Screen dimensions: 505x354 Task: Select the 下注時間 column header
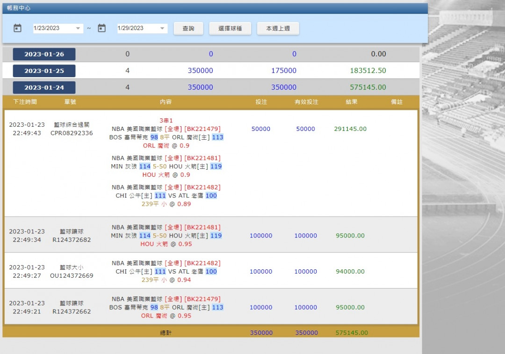click(25, 102)
